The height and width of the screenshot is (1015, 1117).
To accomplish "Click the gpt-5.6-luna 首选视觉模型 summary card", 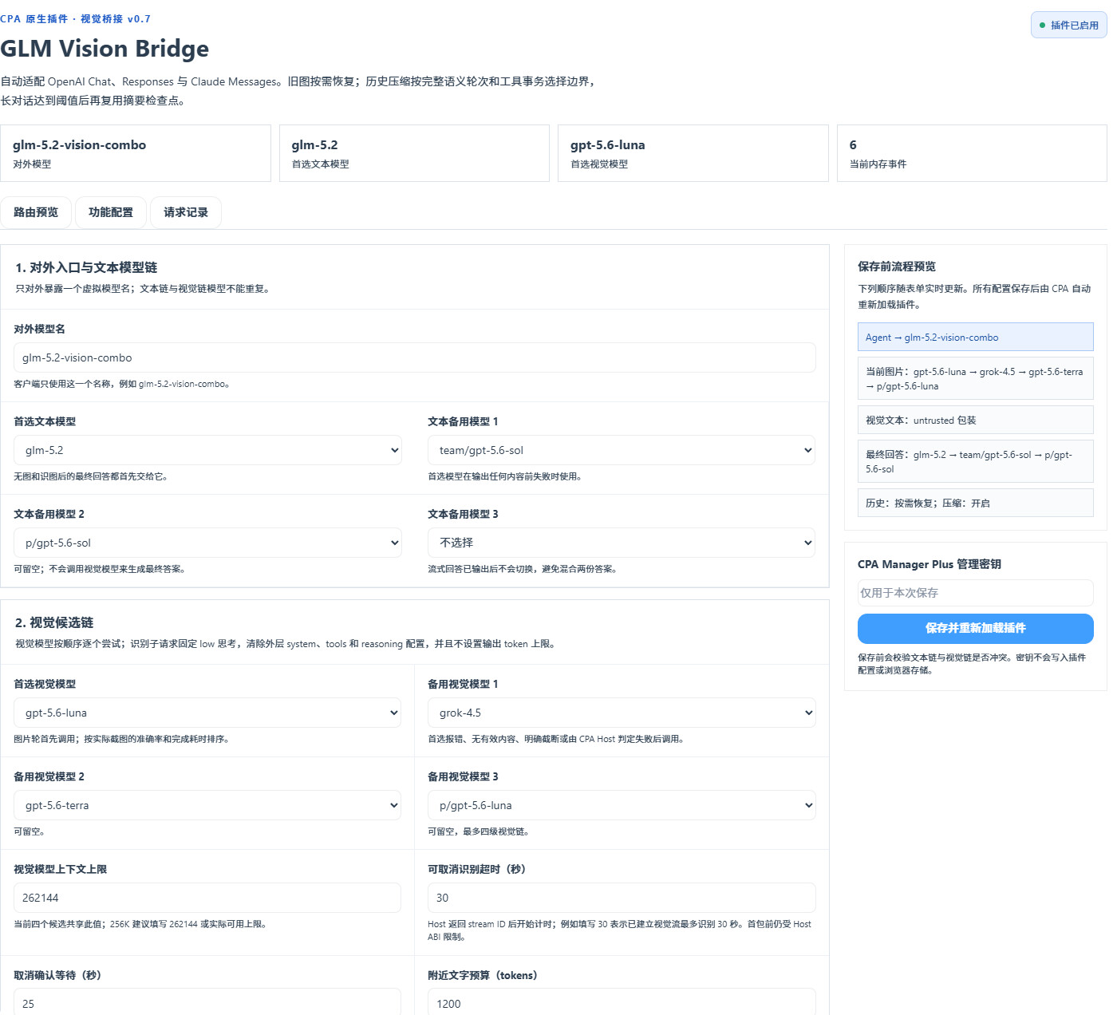I will click(x=693, y=153).
